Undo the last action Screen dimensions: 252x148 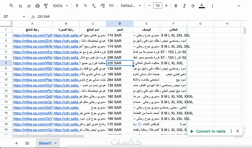pos(20,6)
